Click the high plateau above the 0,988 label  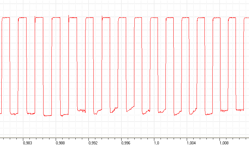(56, 18)
